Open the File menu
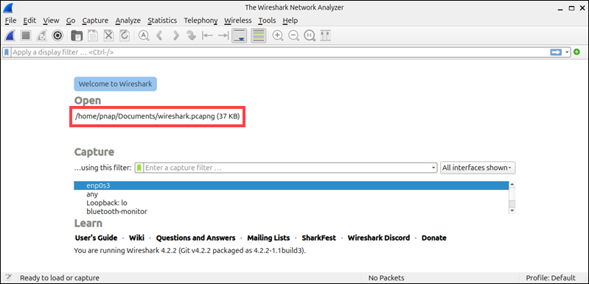The width and height of the screenshot is (589, 284). point(10,20)
